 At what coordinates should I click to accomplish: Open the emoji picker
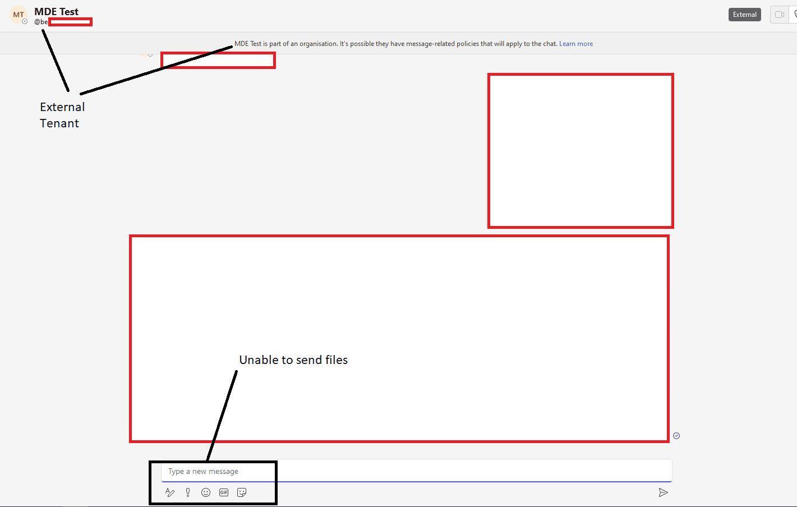point(206,492)
